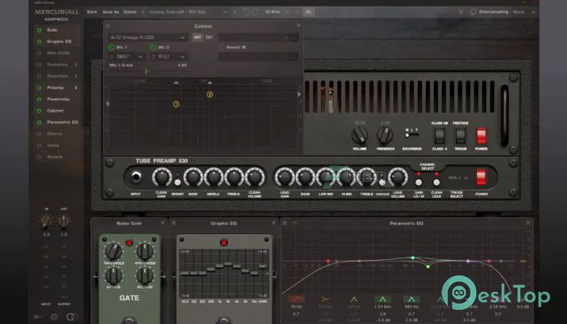This screenshot has height=324, width=567.
Task: Select Cabinet in the module list
Action: pos(55,111)
